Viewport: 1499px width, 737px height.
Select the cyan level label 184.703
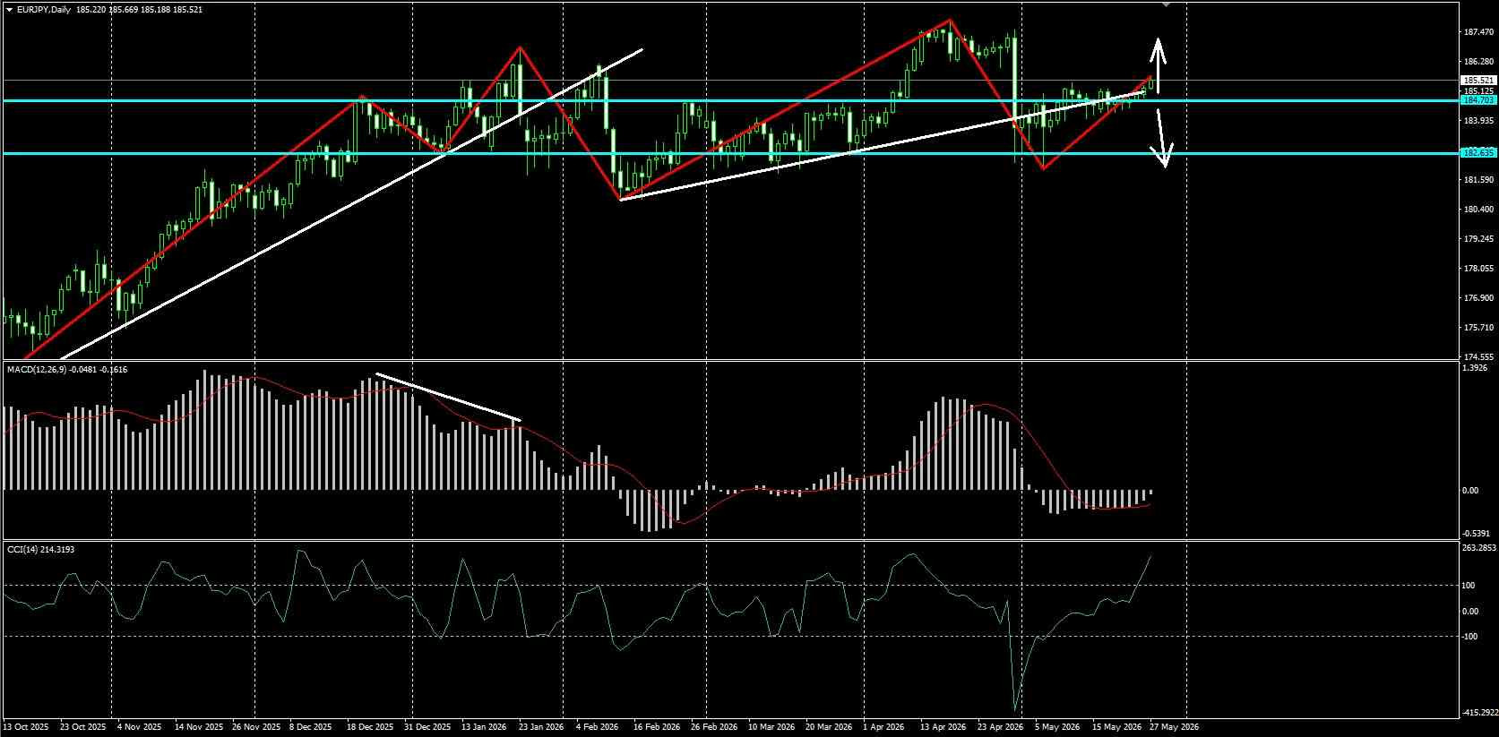(1477, 100)
